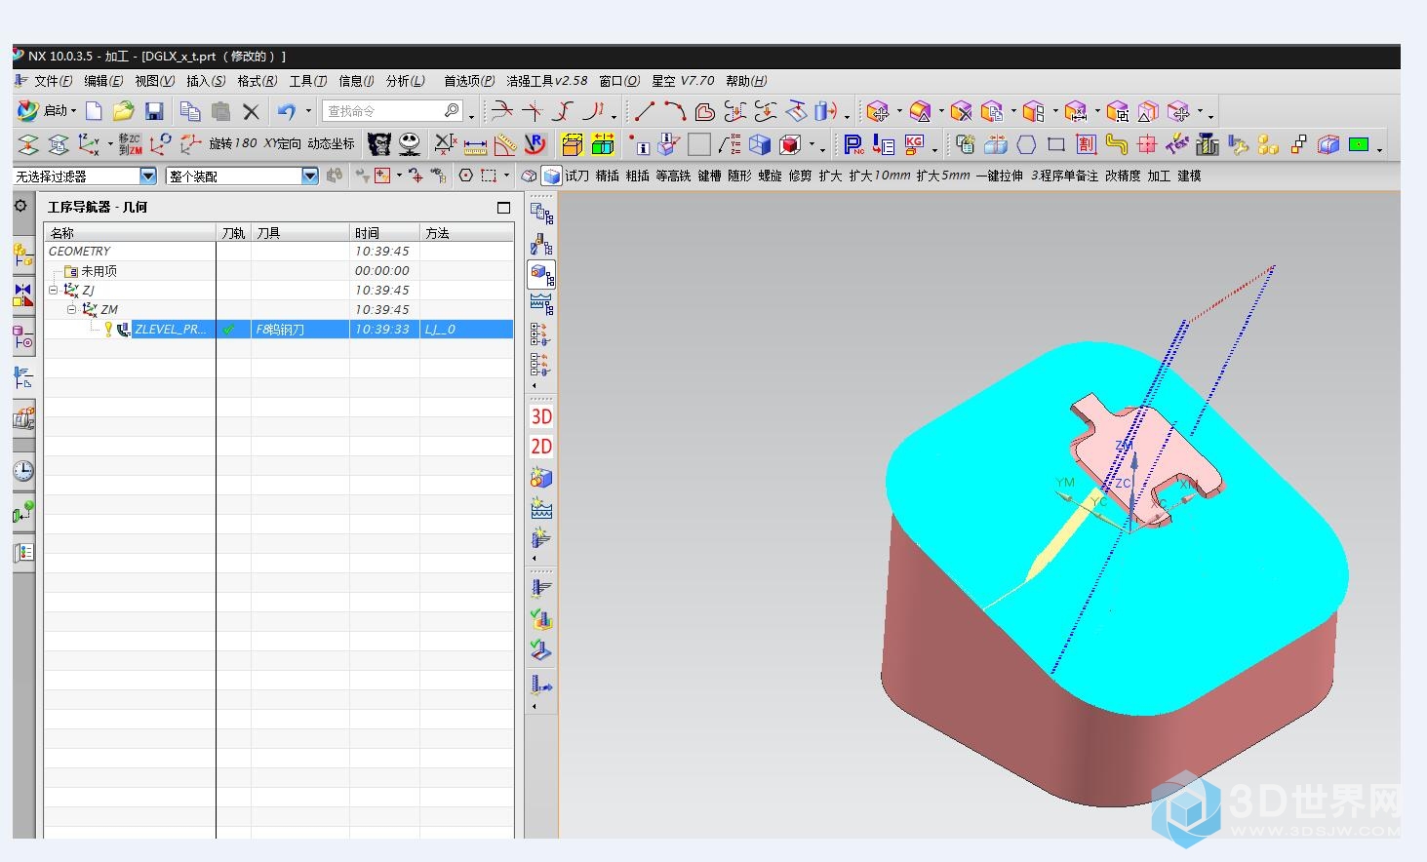Click the 旋转180 button
Image resolution: width=1427 pixels, height=862 pixels.
point(233,144)
